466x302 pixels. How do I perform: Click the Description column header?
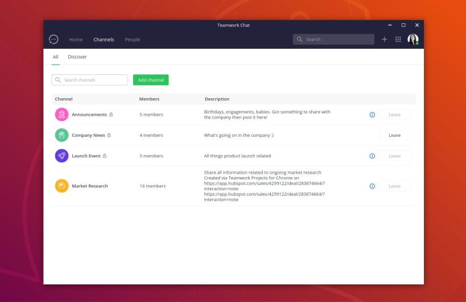click(217, 99)
